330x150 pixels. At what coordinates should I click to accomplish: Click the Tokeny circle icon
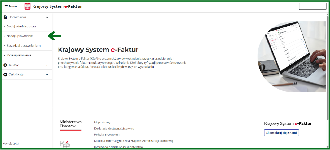(5, 65)
